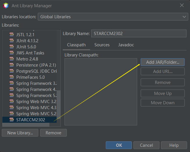Select JUnit 5.6.0 library entry
The height and width of the screenshot is (152, 190).
click(26, 47)
